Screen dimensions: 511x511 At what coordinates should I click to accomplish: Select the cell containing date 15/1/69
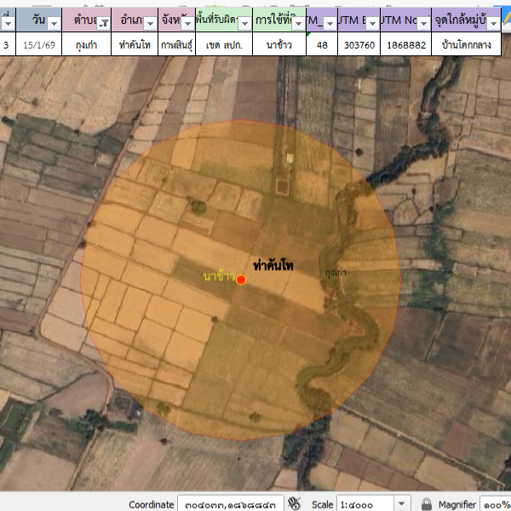(40, 45)
